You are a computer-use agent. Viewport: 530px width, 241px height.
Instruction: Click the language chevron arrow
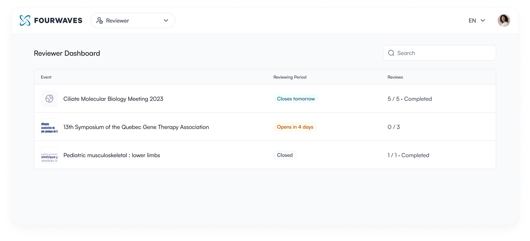pyautogui.click(x=483, y=20)
